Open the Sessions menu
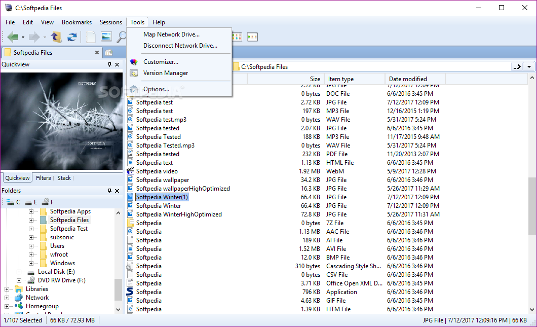This screenshot has height=327, width=537. click(x=111, y=22)
